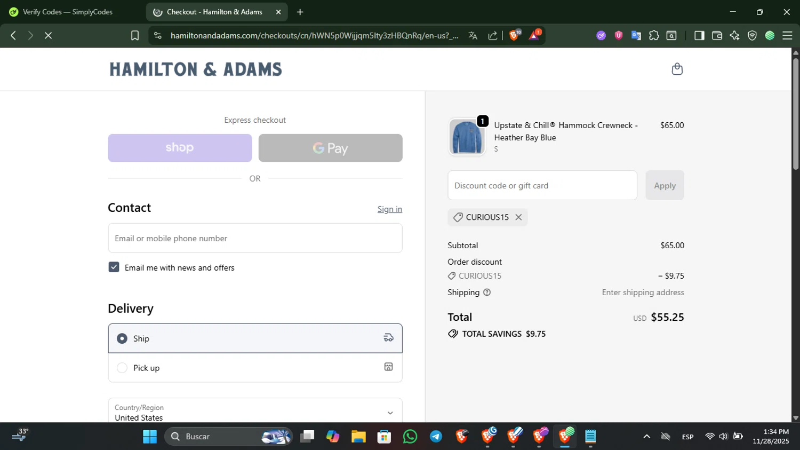The width and height of the screenshot is (800, 450).
Task: Click the purple round extension icon
Action: [x=601, y=36]
